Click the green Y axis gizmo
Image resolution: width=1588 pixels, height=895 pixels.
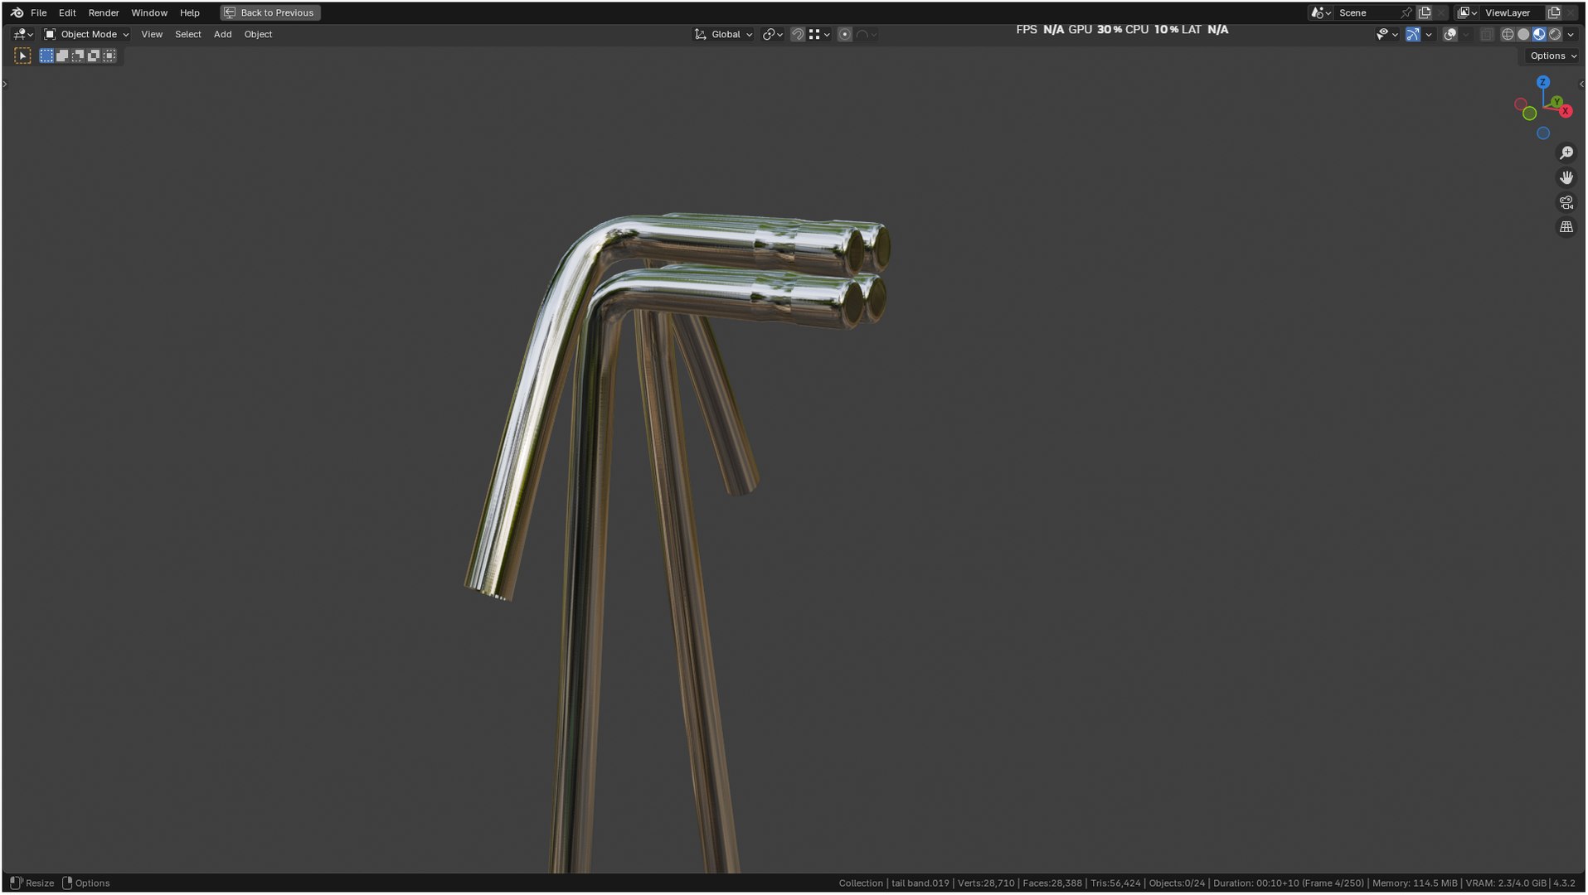[1556, 102]
